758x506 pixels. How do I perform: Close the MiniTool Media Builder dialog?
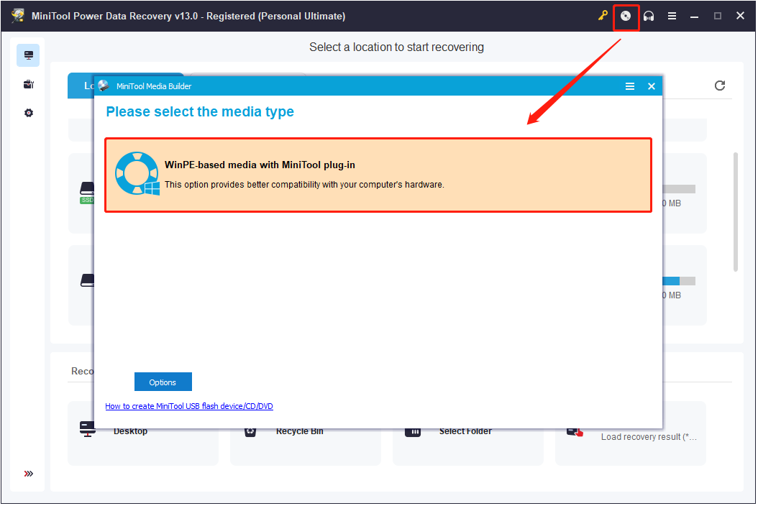tap(652, 86)
